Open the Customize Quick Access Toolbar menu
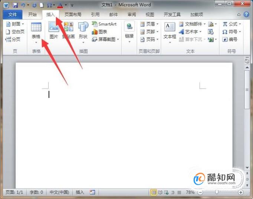 (72, 6)
